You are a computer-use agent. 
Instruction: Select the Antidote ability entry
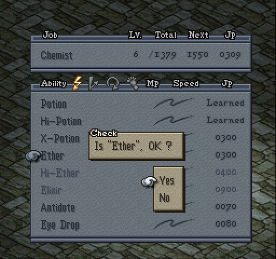tap(58, 208)
